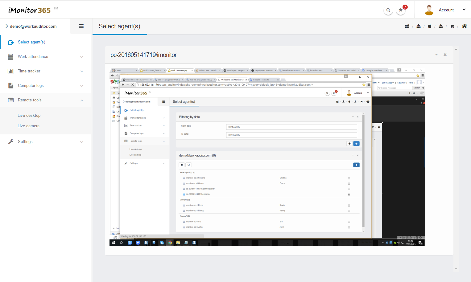Click the Select agent(s) sidebar link
471x282 pixels.
pyautogui.click(x=31, y=42)
